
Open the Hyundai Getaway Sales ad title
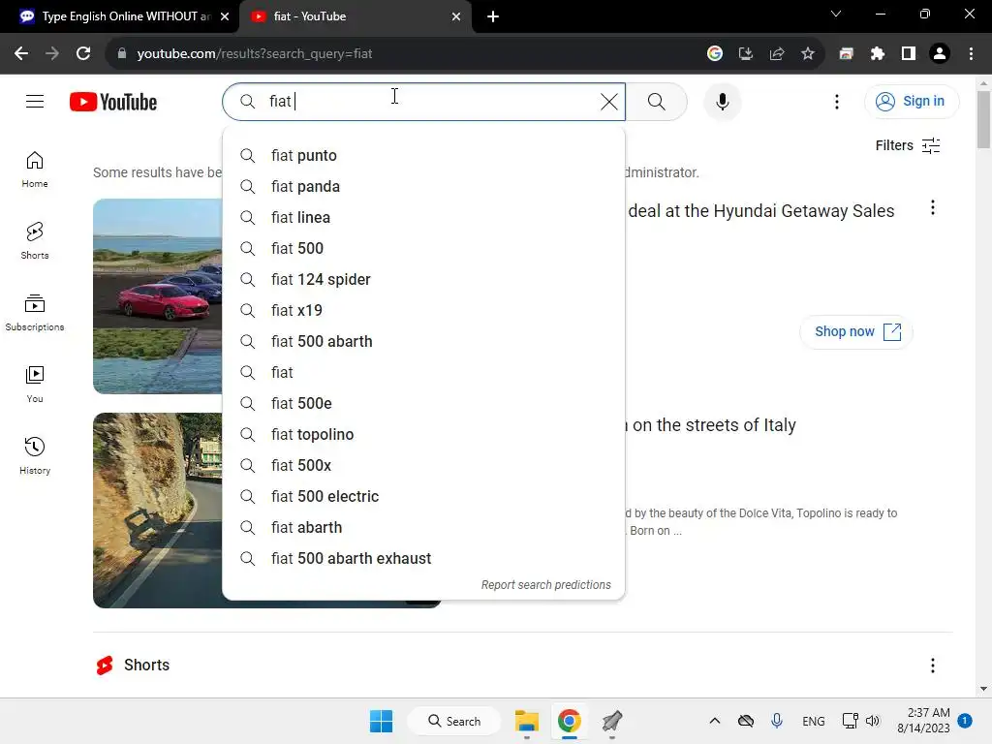pyautogui.click(x=761, y=210)
